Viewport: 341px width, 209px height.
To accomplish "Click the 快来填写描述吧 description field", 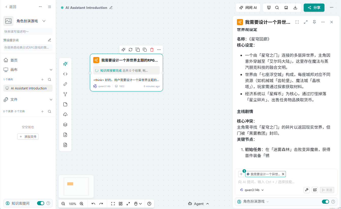I will (x=28, y=32).
